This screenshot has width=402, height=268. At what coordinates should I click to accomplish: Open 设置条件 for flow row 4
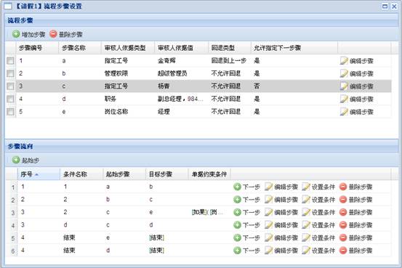point(318,225)
